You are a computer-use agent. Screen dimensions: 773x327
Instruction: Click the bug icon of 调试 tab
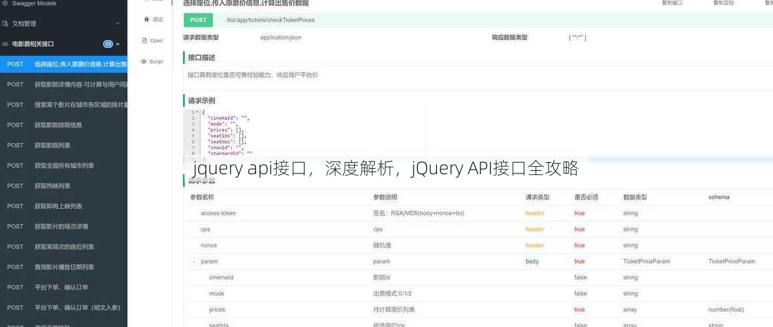[146, 19]
